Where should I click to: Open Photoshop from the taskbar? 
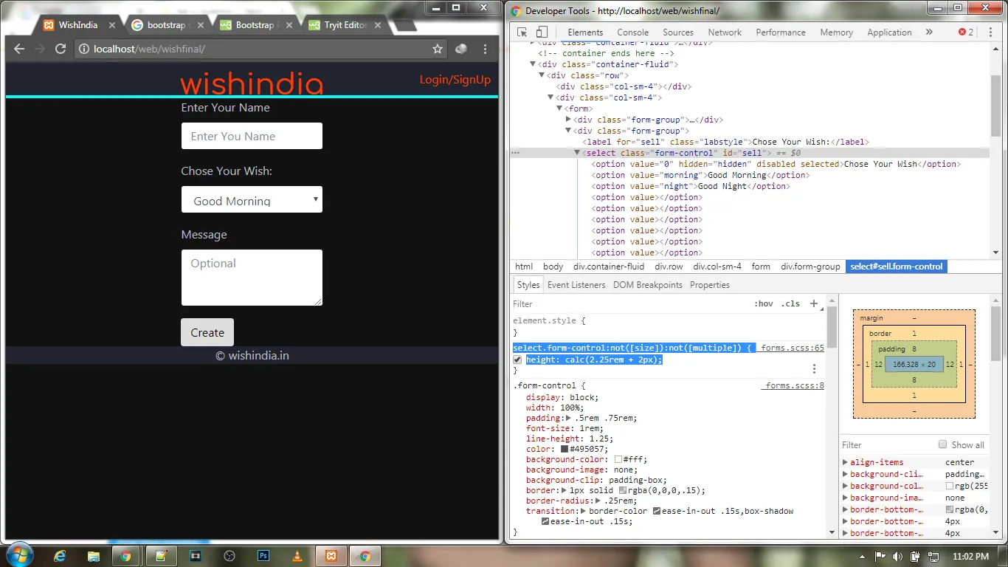coord(263,556)
